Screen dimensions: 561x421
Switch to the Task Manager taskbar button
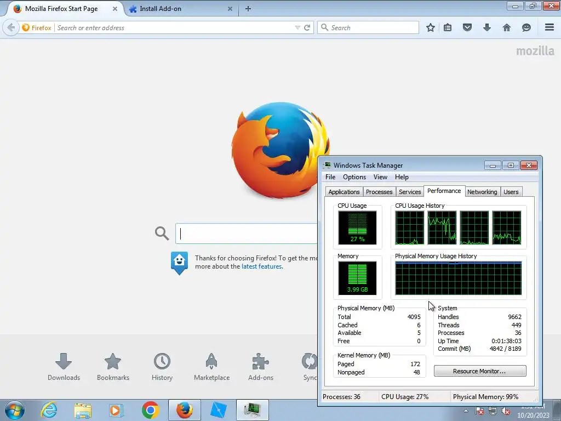(x=252, y=410)
